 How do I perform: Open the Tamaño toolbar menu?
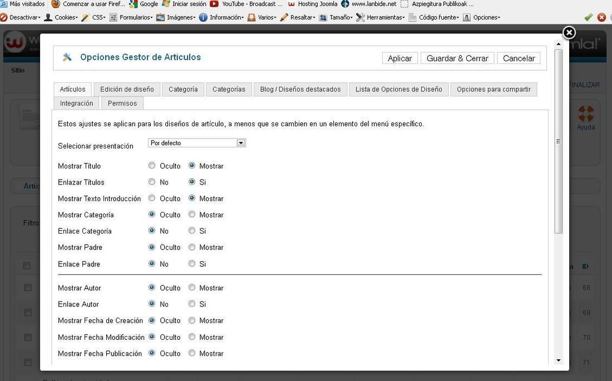click(x=335, y=17)
